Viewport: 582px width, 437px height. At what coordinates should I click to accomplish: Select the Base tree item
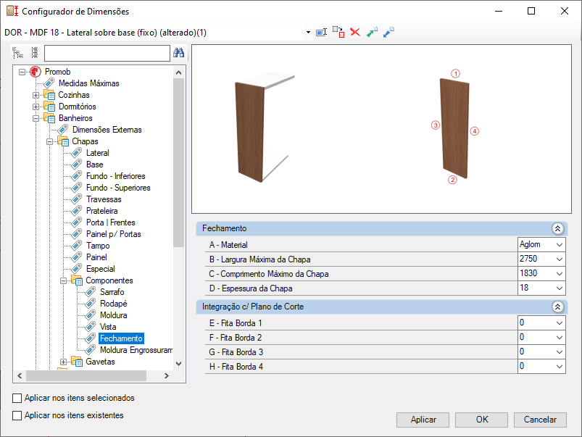coord(95,165)
